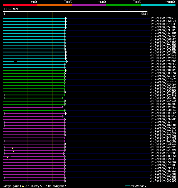Click the AlignView faint link text

coord(131,9)
